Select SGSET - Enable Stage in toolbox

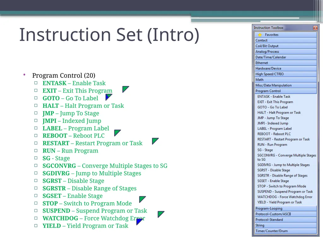pos(273,181)
